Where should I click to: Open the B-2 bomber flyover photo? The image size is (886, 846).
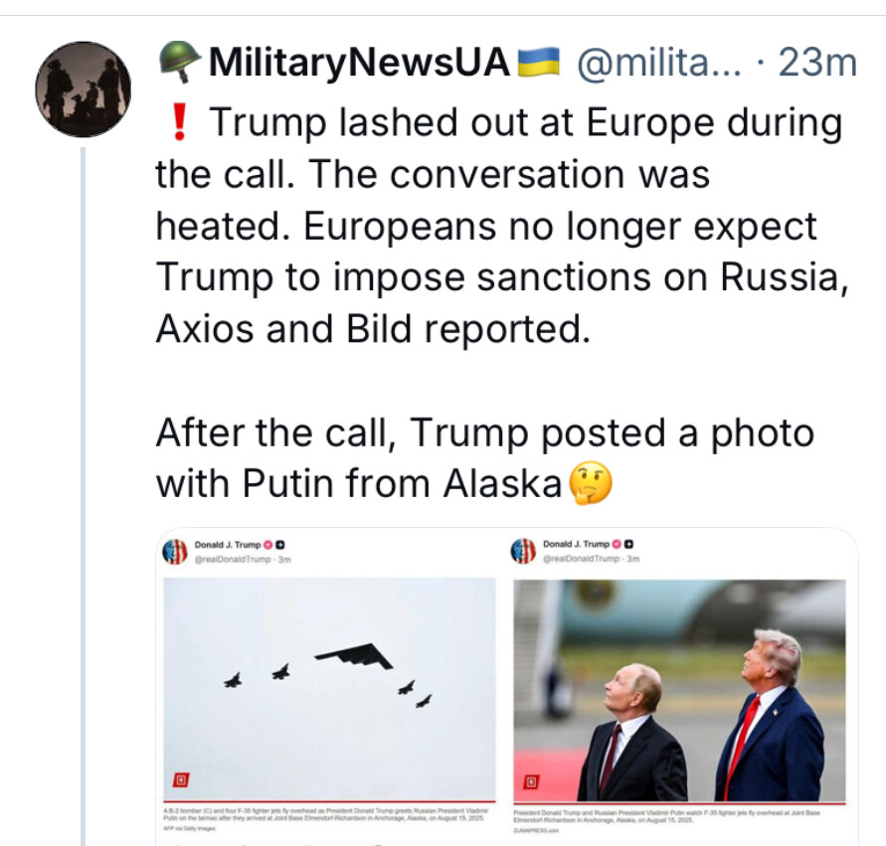[329, 688]
